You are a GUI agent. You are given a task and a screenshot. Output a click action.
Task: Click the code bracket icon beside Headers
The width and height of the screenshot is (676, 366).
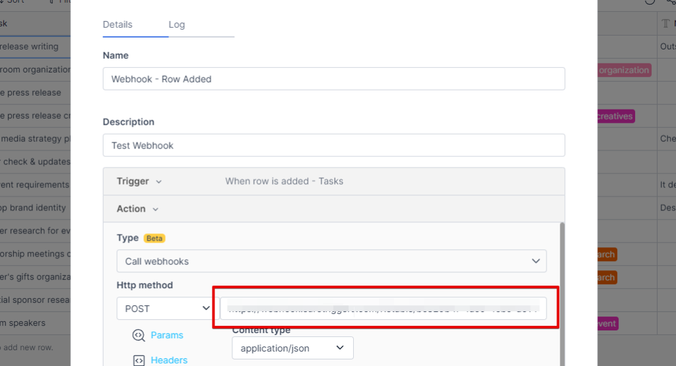point(139,360)
